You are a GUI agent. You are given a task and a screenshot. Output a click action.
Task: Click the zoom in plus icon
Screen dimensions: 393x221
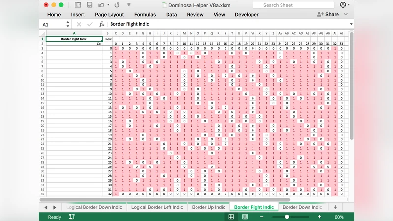pos(319,217)
